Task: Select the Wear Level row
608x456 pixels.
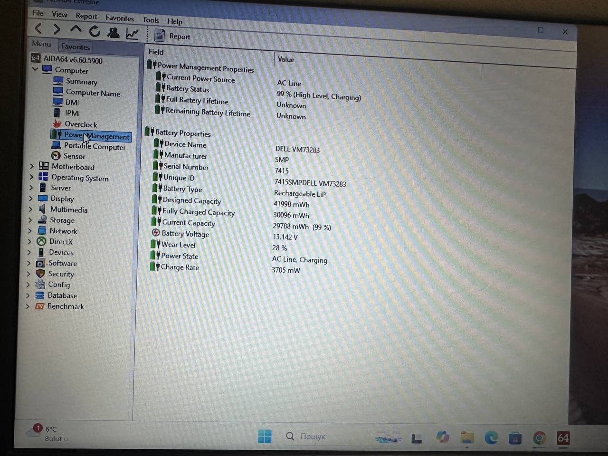Action: (218, 246)
